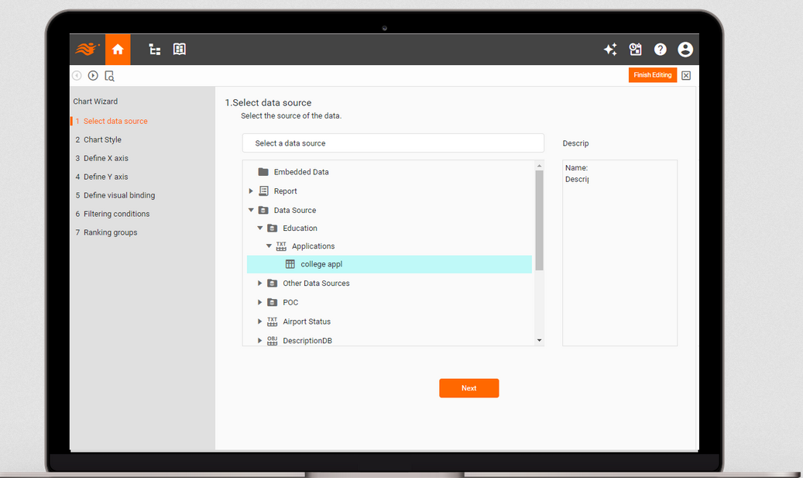803x478 pixels.
Task: Click the redo forward arrow icon
Action: (93, 76)
